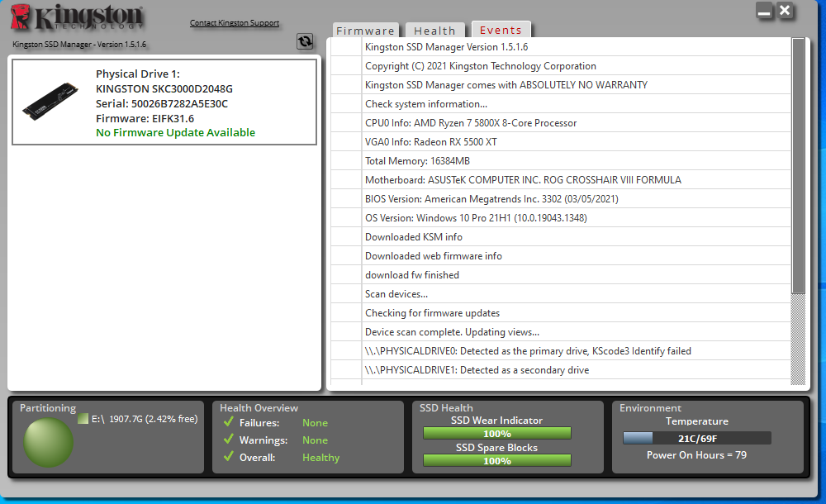Click the Overall green checkmark icon
Viewport: 826px width, 504px height.
(229, 457)
